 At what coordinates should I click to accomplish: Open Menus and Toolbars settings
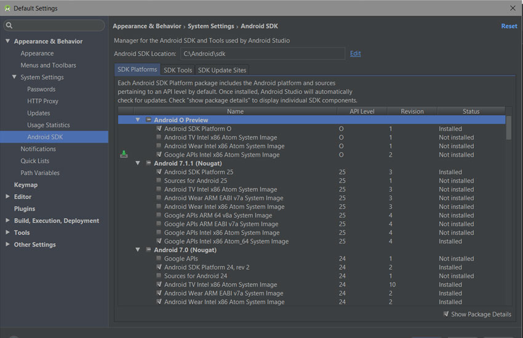point(49,65)
